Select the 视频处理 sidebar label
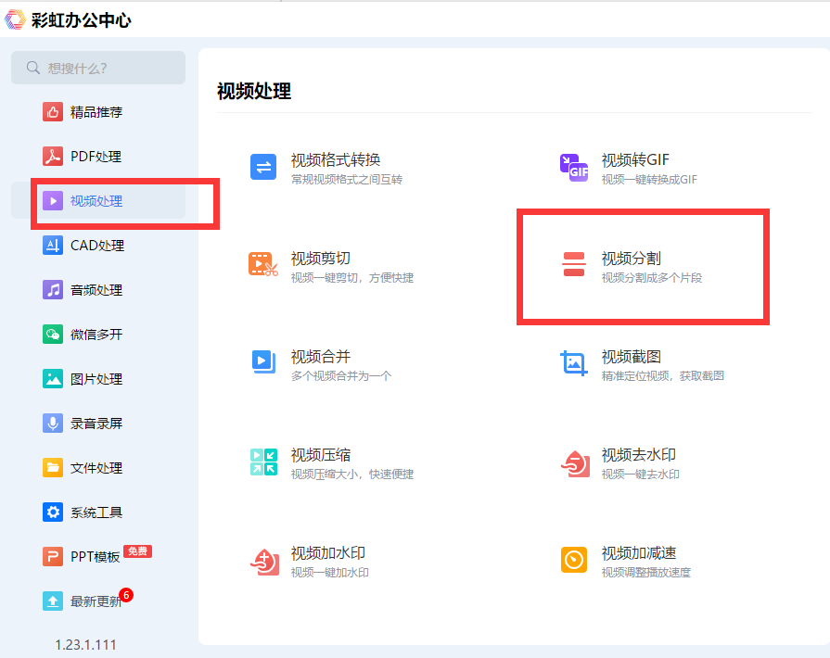The width and height of the screenshot is (830, 658). (96, 201)
